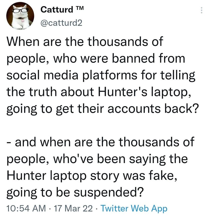Viewport: 212px width, 215px height.
Task: Open the three-dot more options menu
Action: coord(201,10)
